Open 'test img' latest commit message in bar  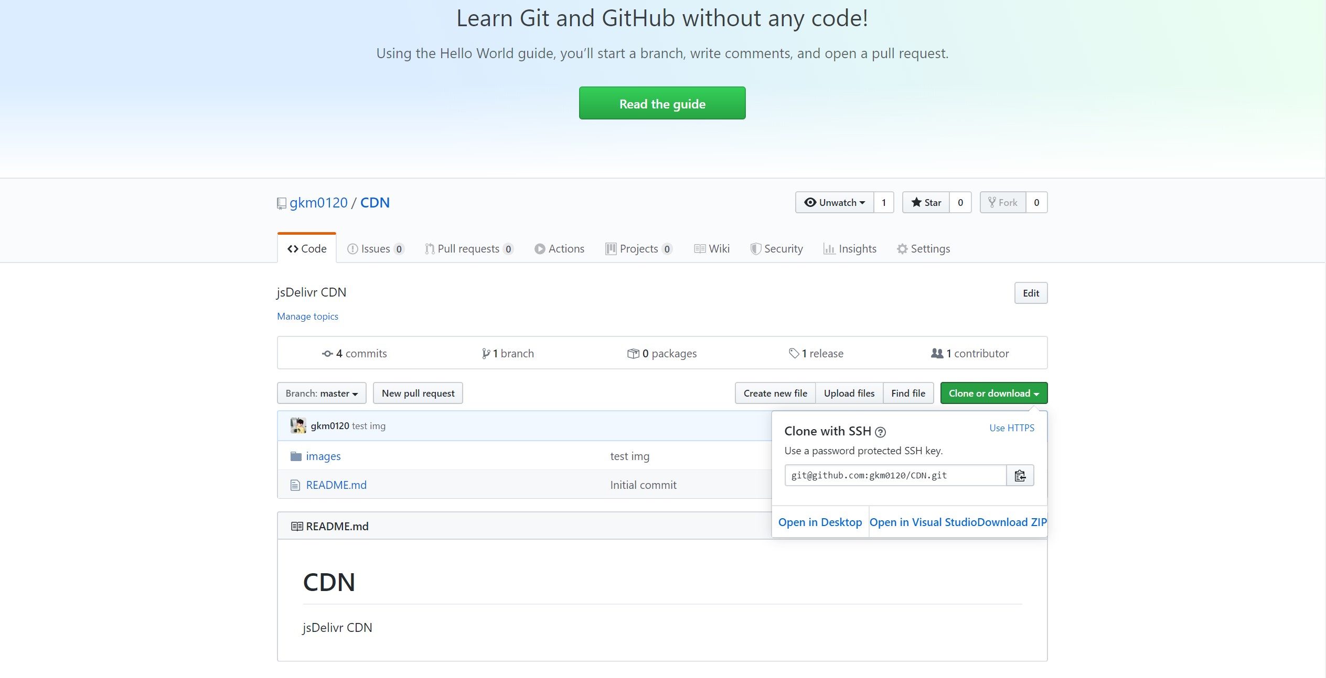[x=369, y=425]
